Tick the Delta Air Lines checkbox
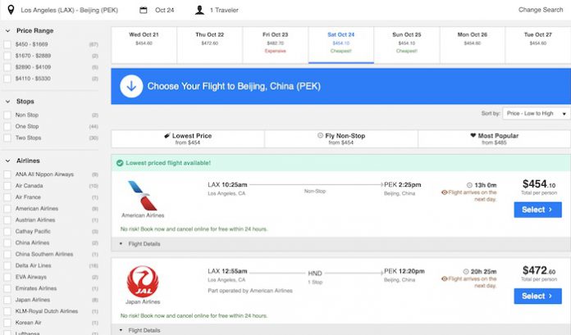This screenshot has height=335, width=571. 7,265
